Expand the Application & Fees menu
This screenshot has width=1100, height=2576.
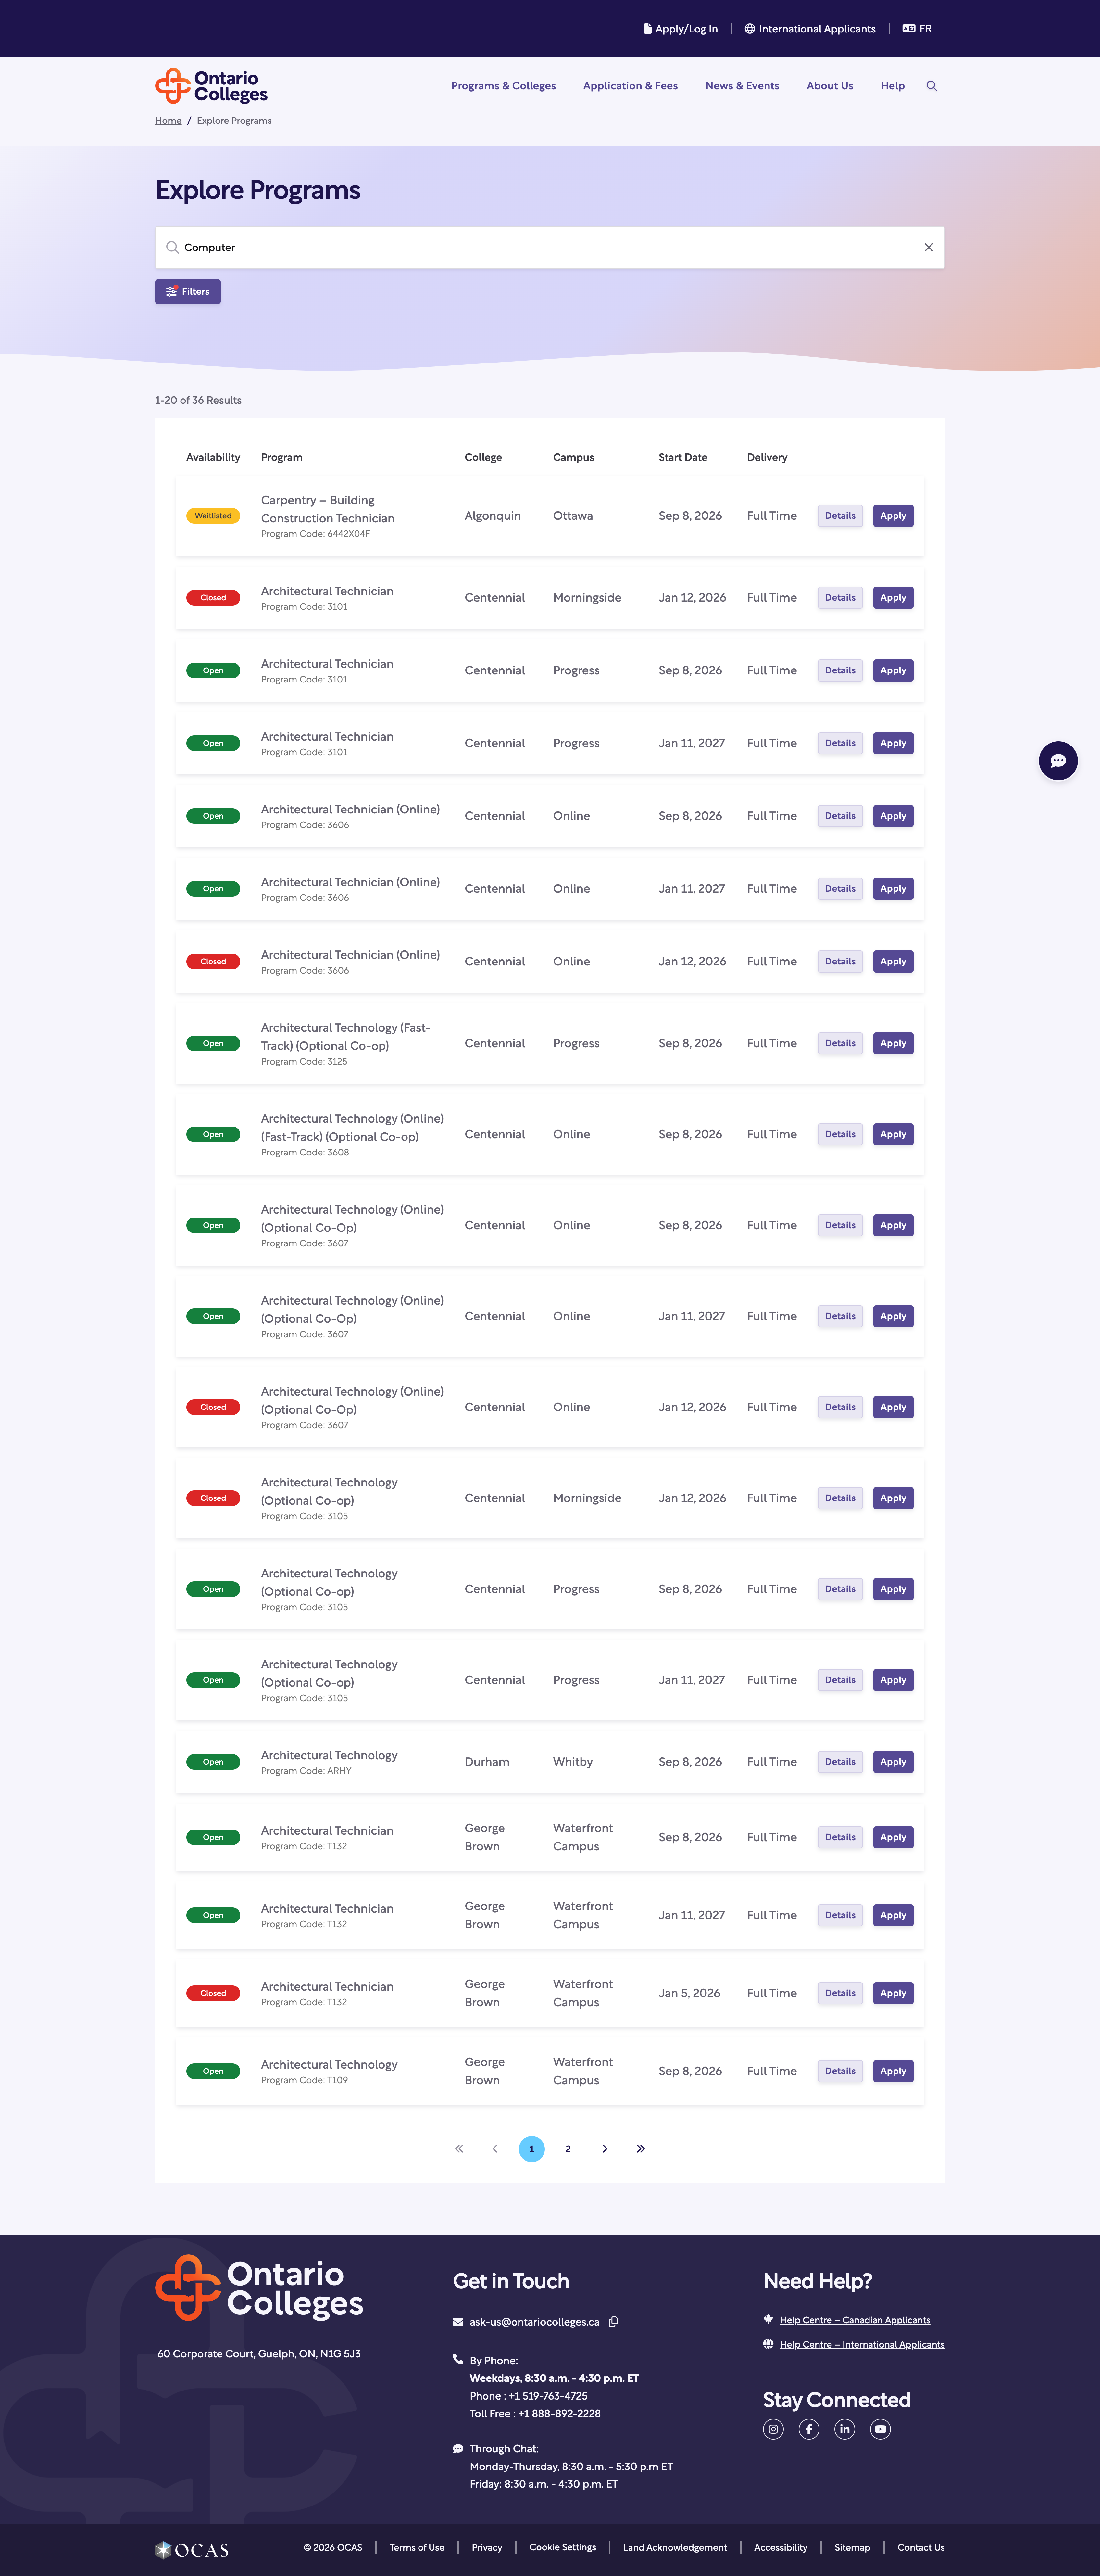click(x=631, y=86)
